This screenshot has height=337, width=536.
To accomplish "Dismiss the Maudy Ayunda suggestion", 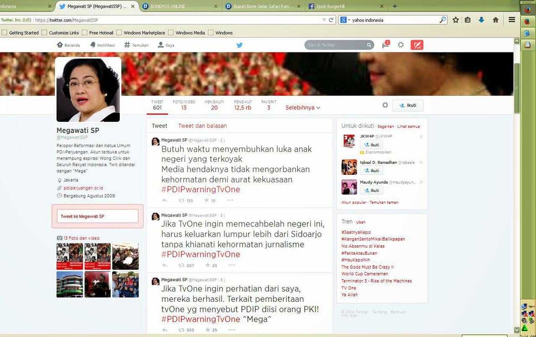I will tap(421, 182).
